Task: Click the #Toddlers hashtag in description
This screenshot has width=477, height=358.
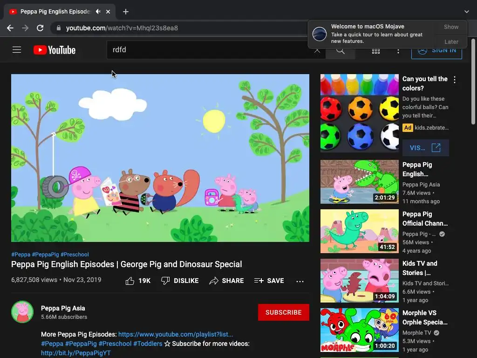Action: click(148, 344)
